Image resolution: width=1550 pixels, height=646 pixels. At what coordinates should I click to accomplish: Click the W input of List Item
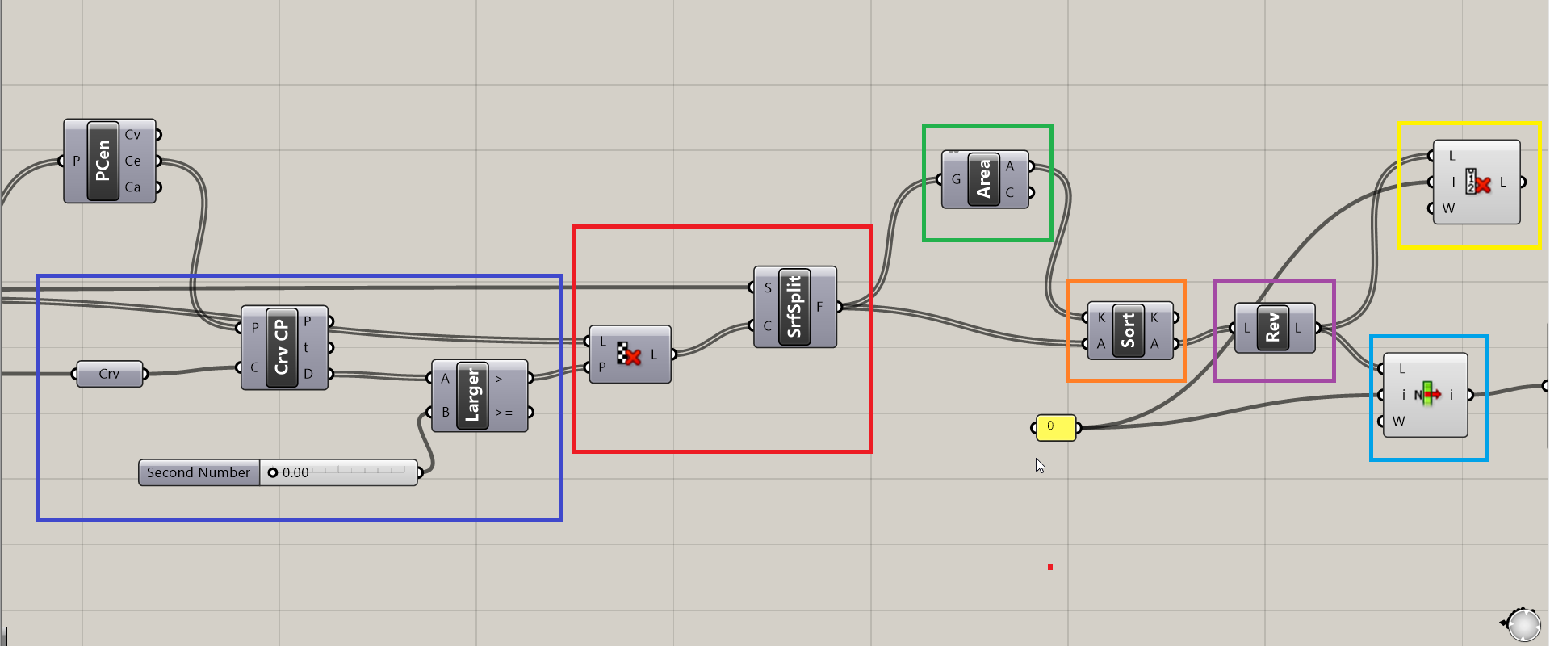pos(1399,422)
